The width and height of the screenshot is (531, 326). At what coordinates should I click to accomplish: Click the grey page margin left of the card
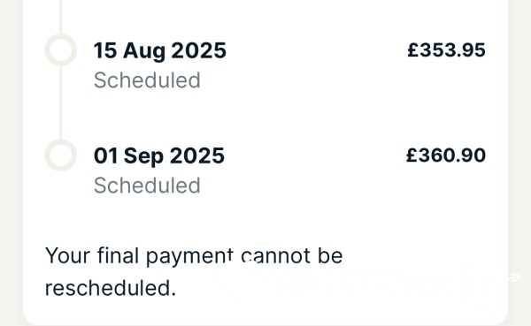tap(12, 163)
